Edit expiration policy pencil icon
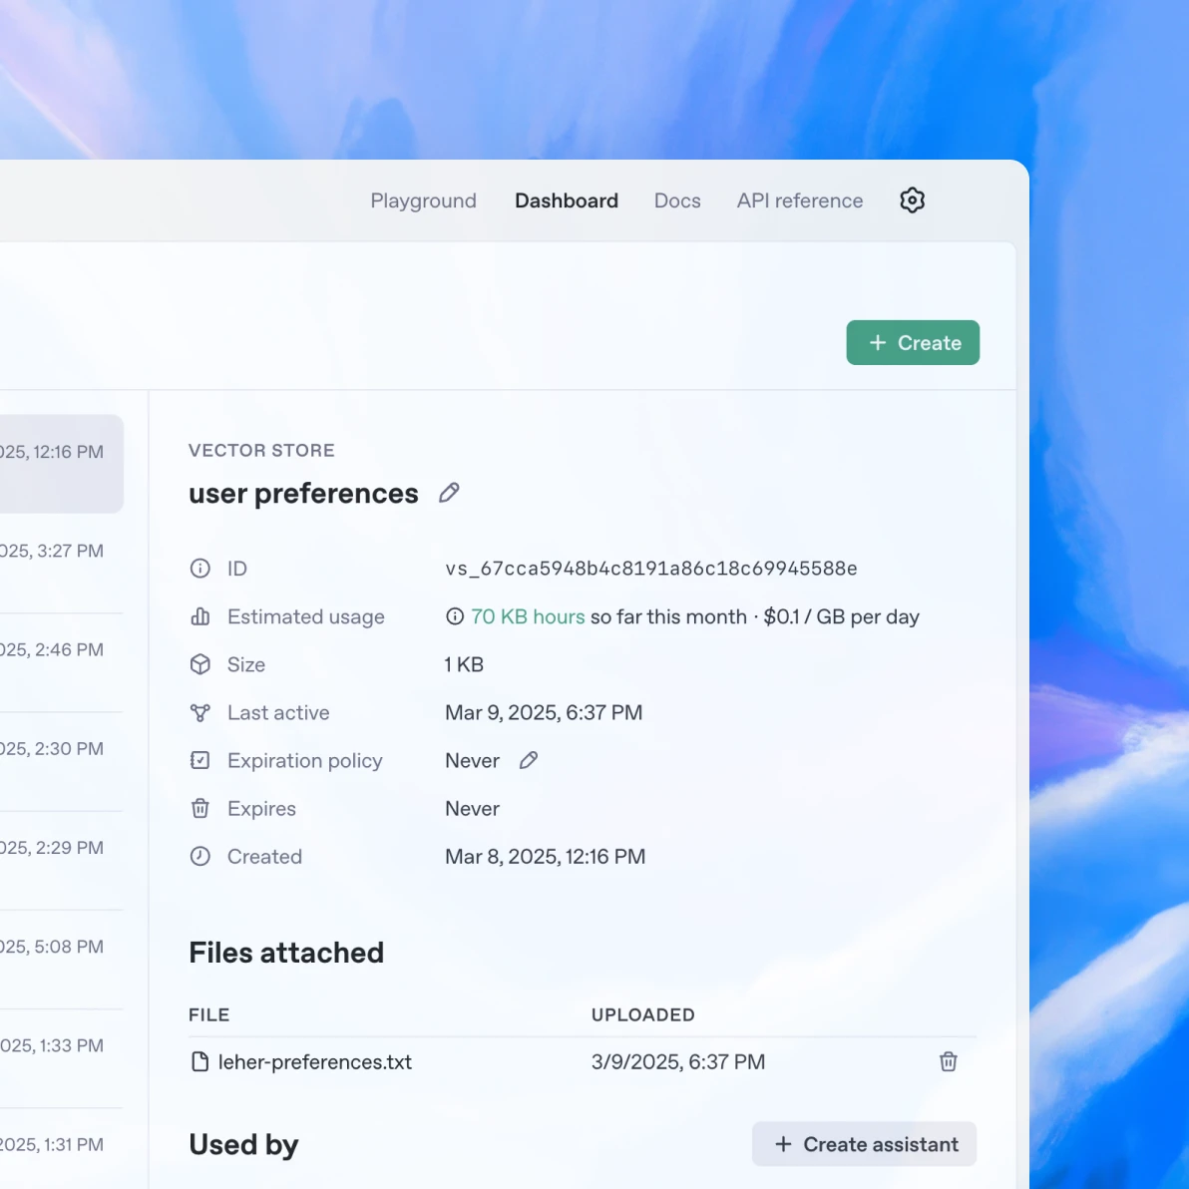Viewport: 1189px width, 1189px height. click(x=529, y=760)
